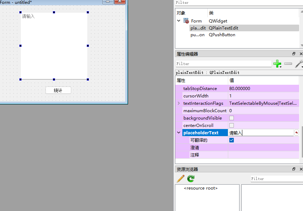Collapse the placeholderText property
Screen dimensions: 303x211
point(179,133)
